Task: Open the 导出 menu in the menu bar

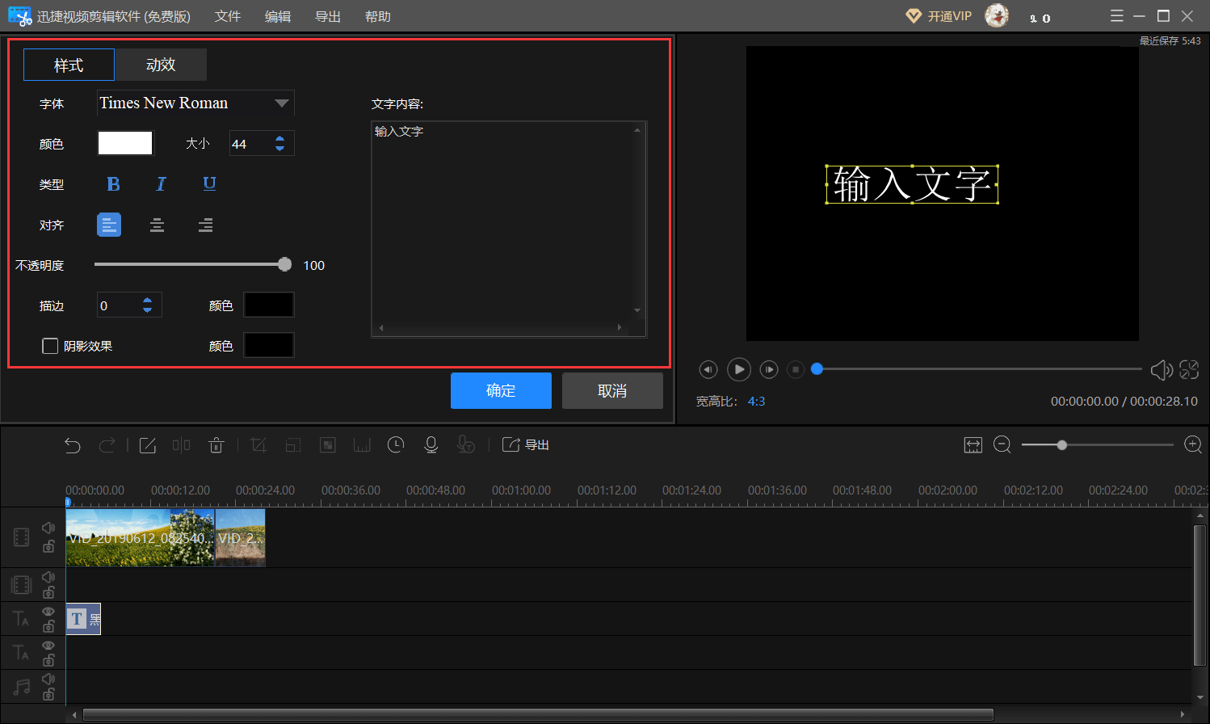Action: tap(328, 16)
